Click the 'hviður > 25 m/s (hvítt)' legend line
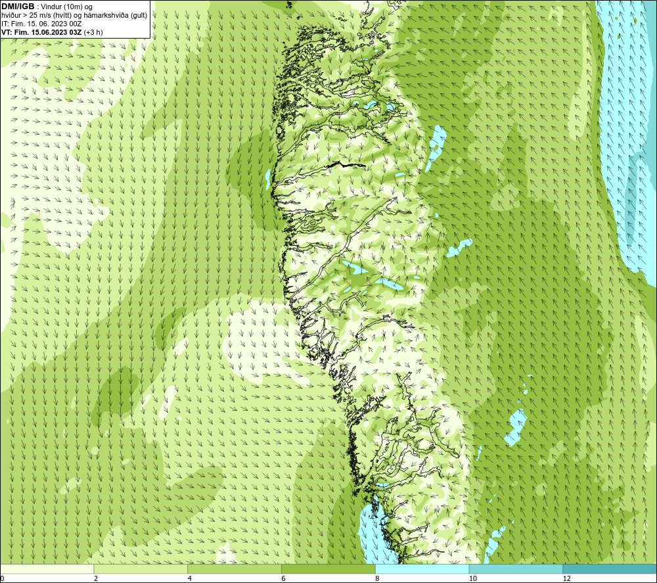This screenshot has height=583, width=657. pyautogui.click(x=74, y=16)
